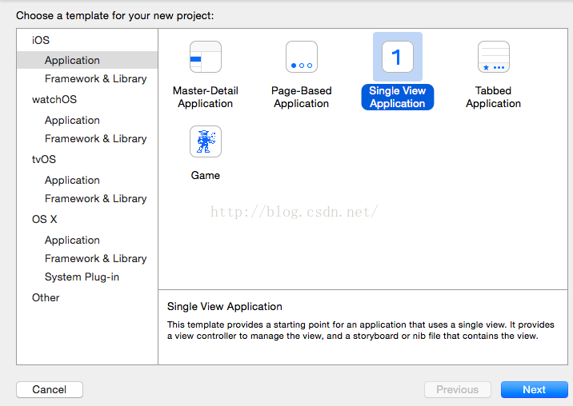Click the Cancel button
This screenshot has width=573, height=406.
[x=50, y=389]
